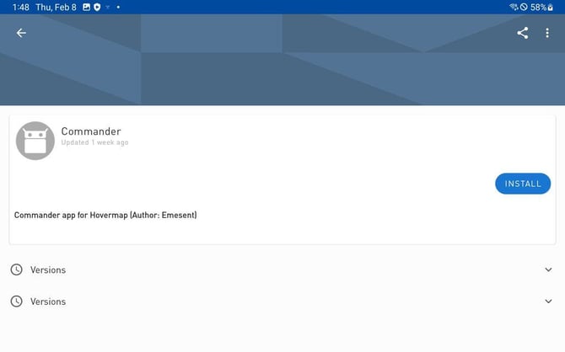Tap the Wi-Fi icon in the status bar

pos(514,7)
